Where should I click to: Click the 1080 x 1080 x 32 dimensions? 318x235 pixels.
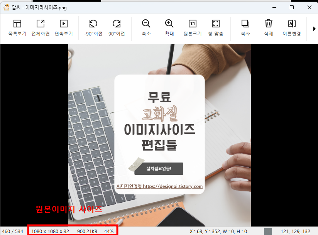tap(50, 232)
